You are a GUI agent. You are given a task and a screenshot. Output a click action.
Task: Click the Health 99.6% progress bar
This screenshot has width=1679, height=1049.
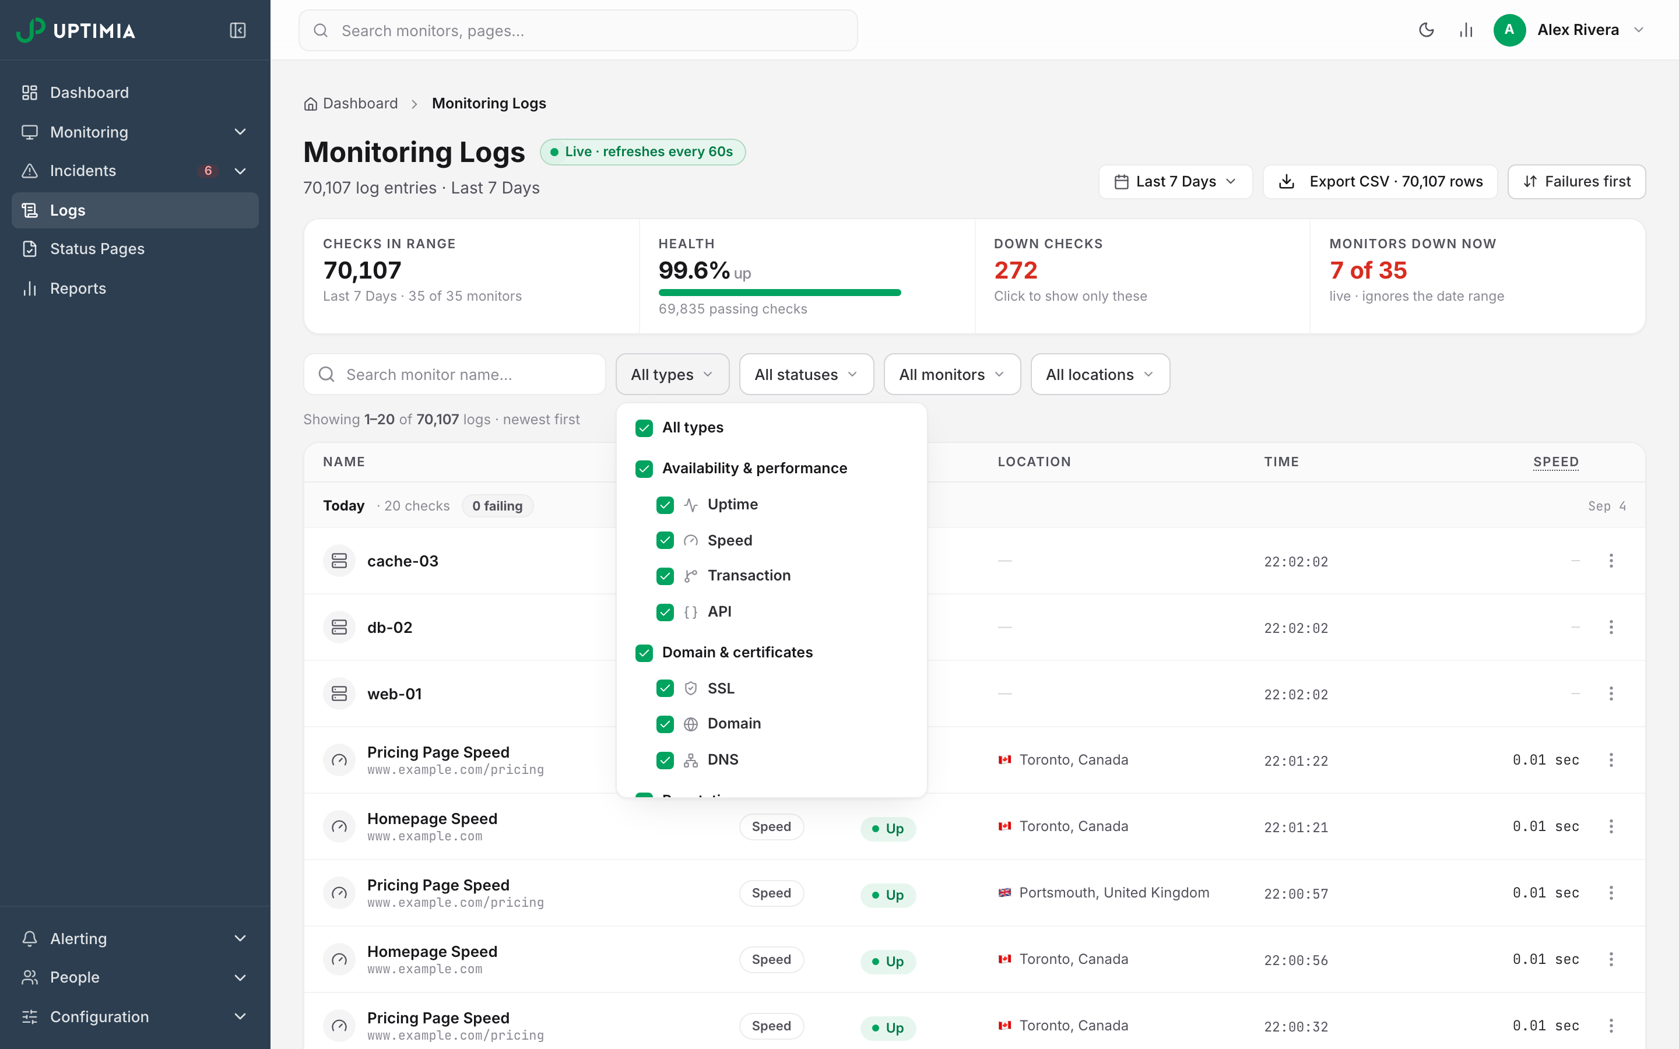pyautogui.click(x=779, y=293)
